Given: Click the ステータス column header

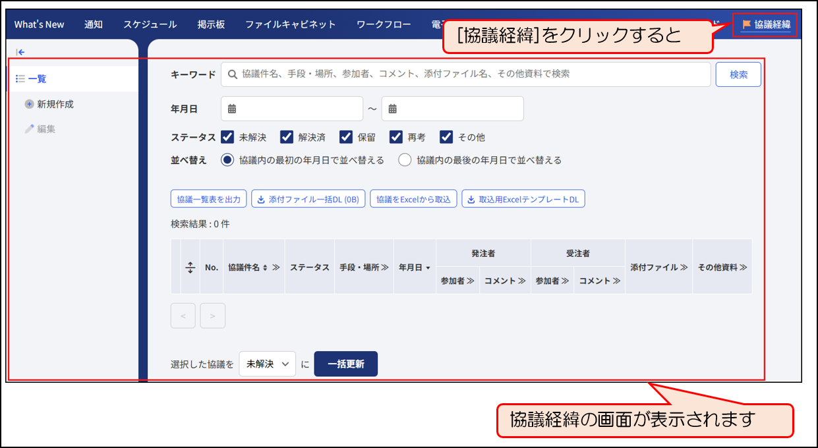Looking at the screenshot, I should click(310, 267).
